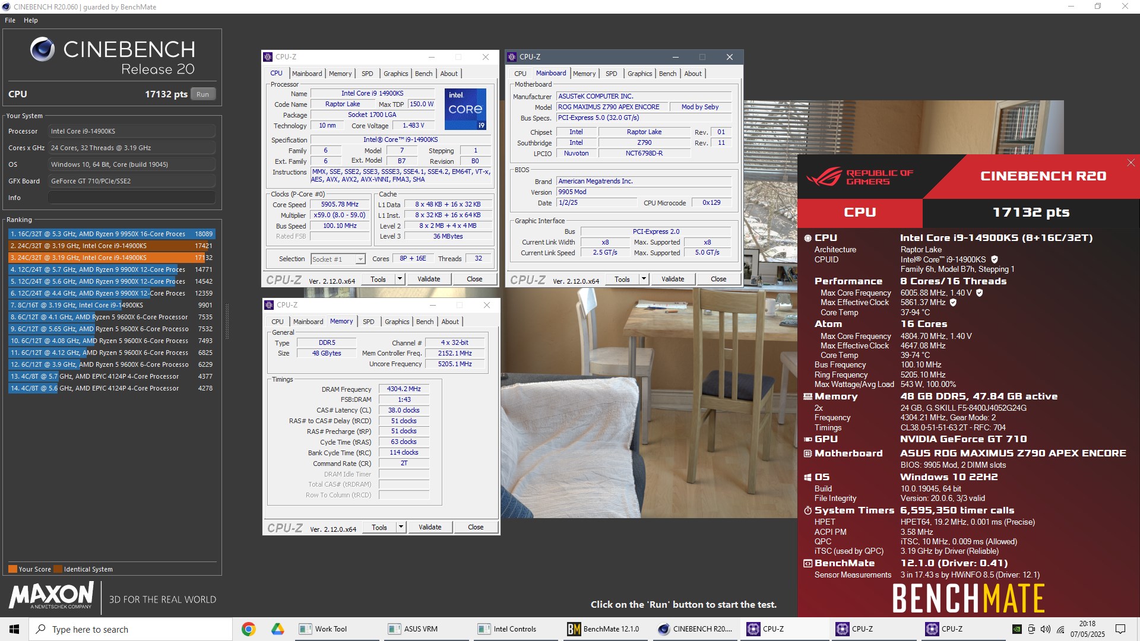Click Validate in the CPU-Z processor window
1140x641 pixels.
tap(429, 279)
